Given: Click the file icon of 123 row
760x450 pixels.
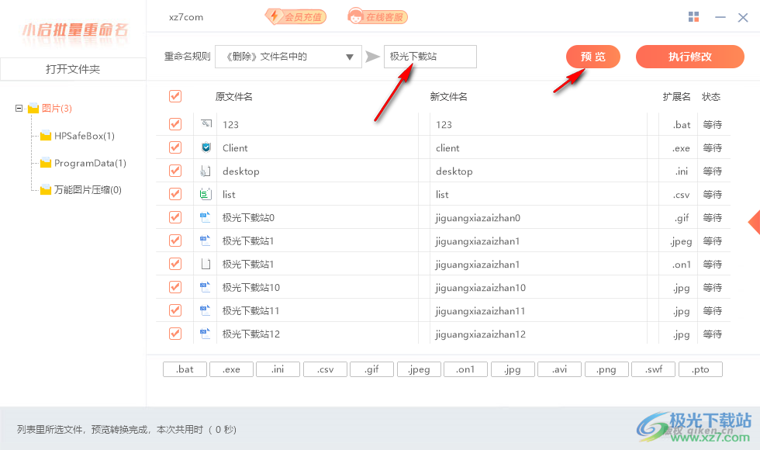Looking at the screenshot, I should click(x=206, y=123).
